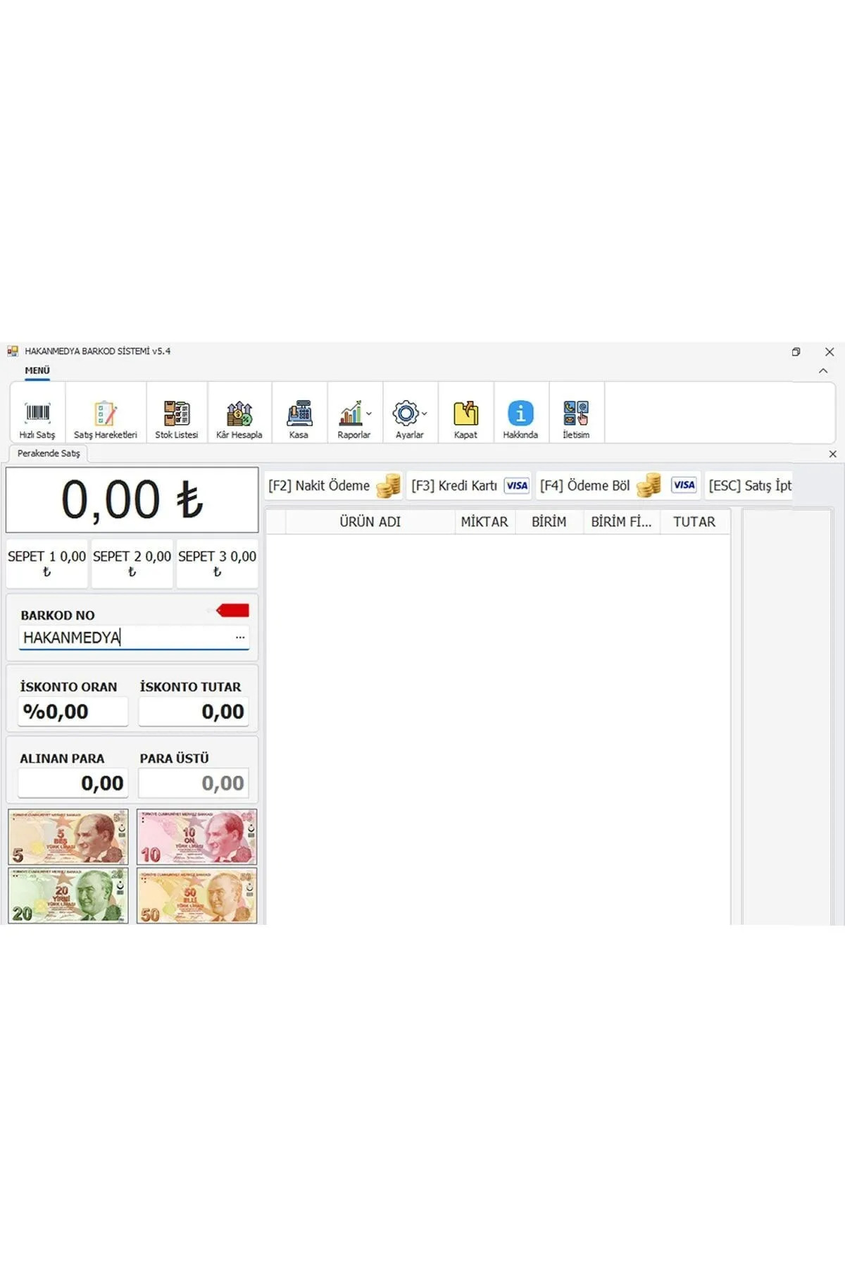Click the total amount 0,00 ₺ display

click(x=132, y=500)
